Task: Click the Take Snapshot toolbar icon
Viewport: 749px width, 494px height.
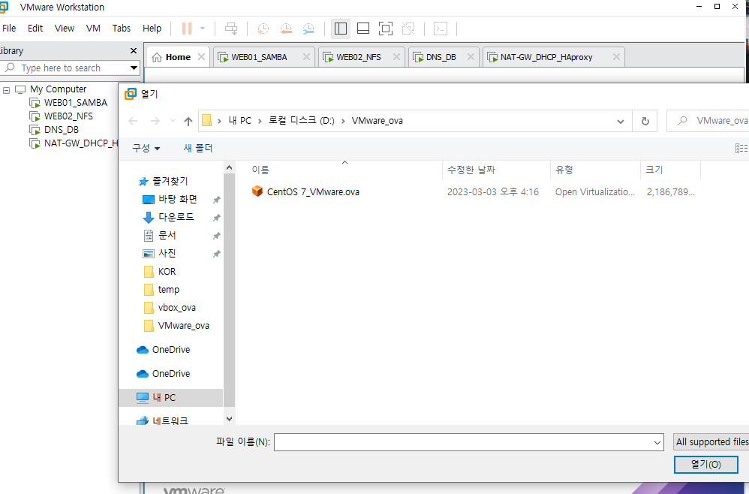Action: tap(263, 29)
